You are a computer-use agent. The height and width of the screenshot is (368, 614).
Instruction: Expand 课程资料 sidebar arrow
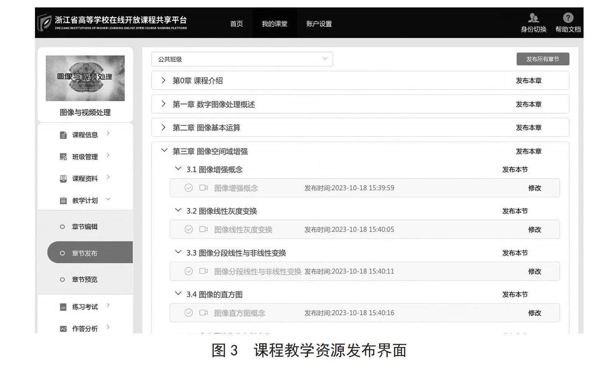(108, 177)
